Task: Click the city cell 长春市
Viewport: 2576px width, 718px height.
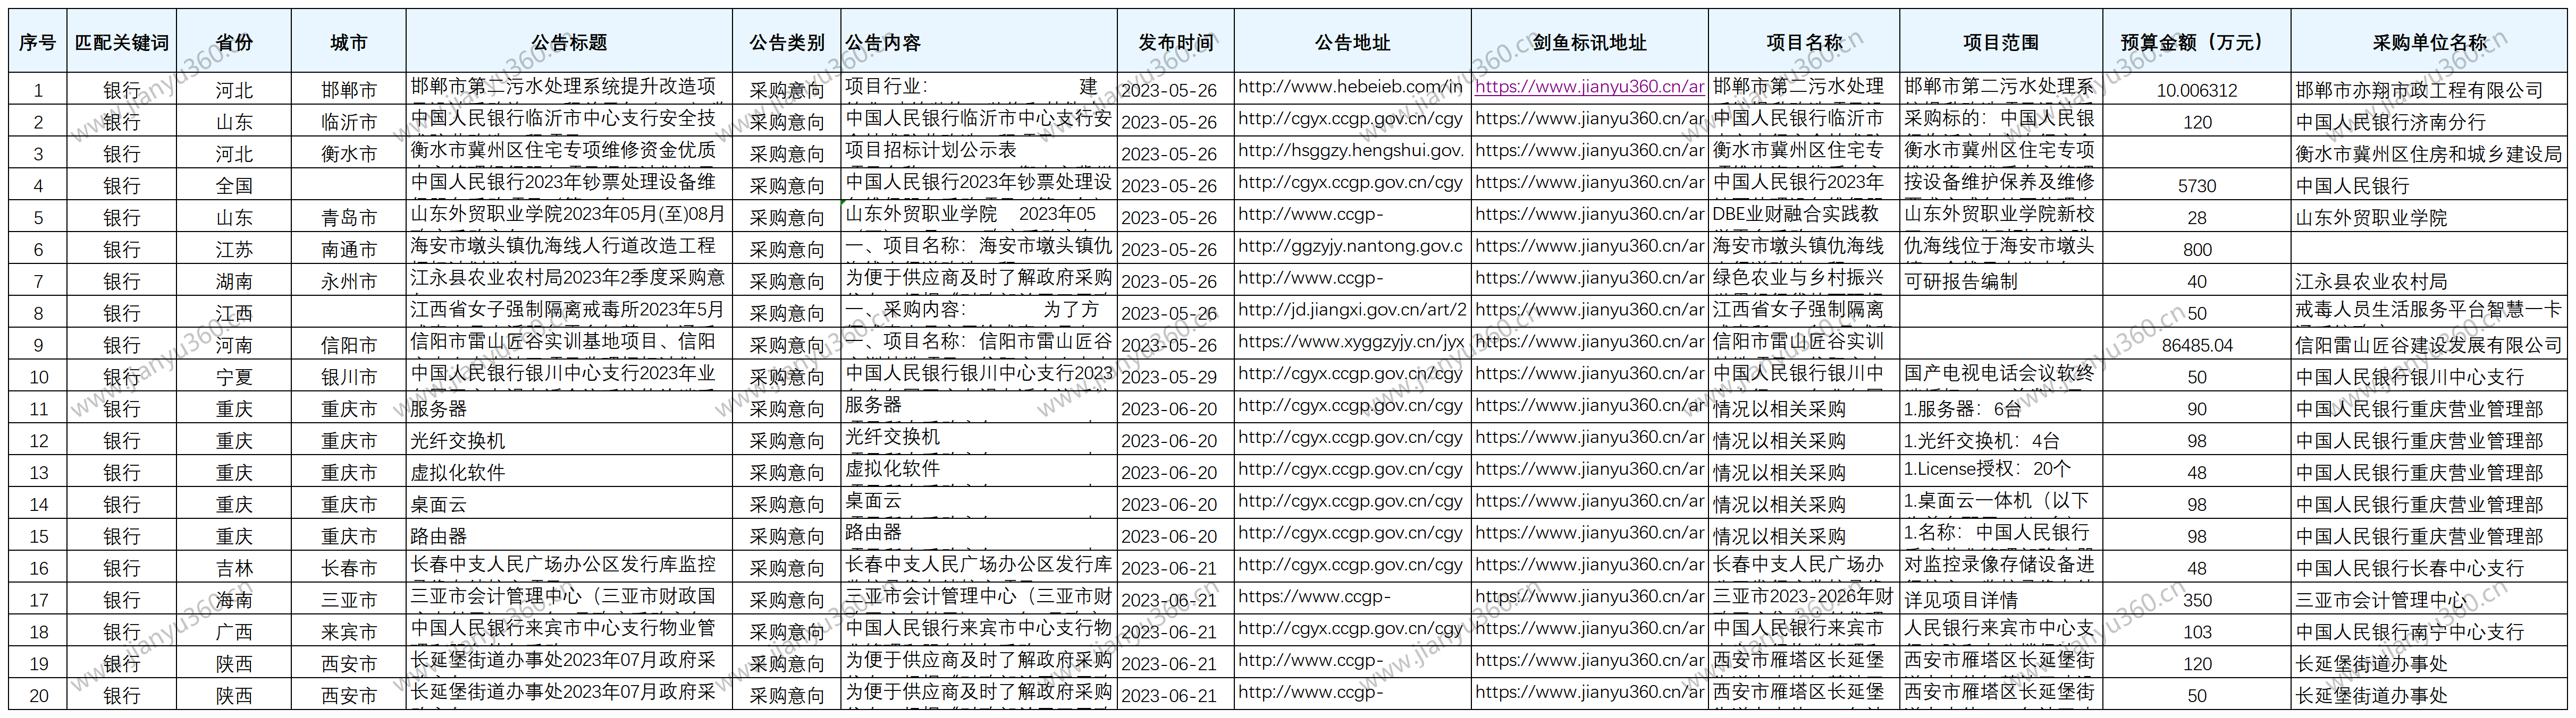Action: [349, 568]
